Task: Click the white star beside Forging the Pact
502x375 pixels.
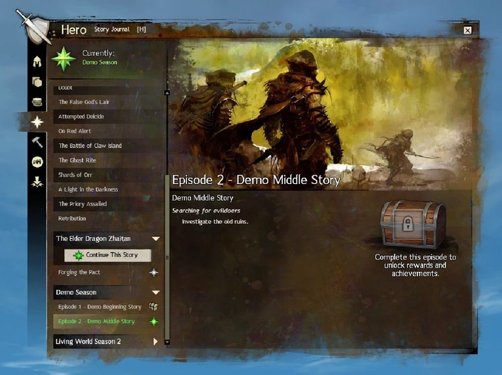Action: 154,272
